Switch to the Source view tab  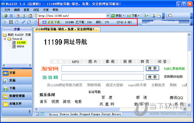(64, 114)
